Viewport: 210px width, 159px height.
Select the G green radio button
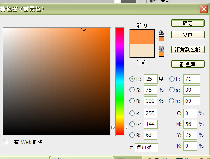coord(132,124)
